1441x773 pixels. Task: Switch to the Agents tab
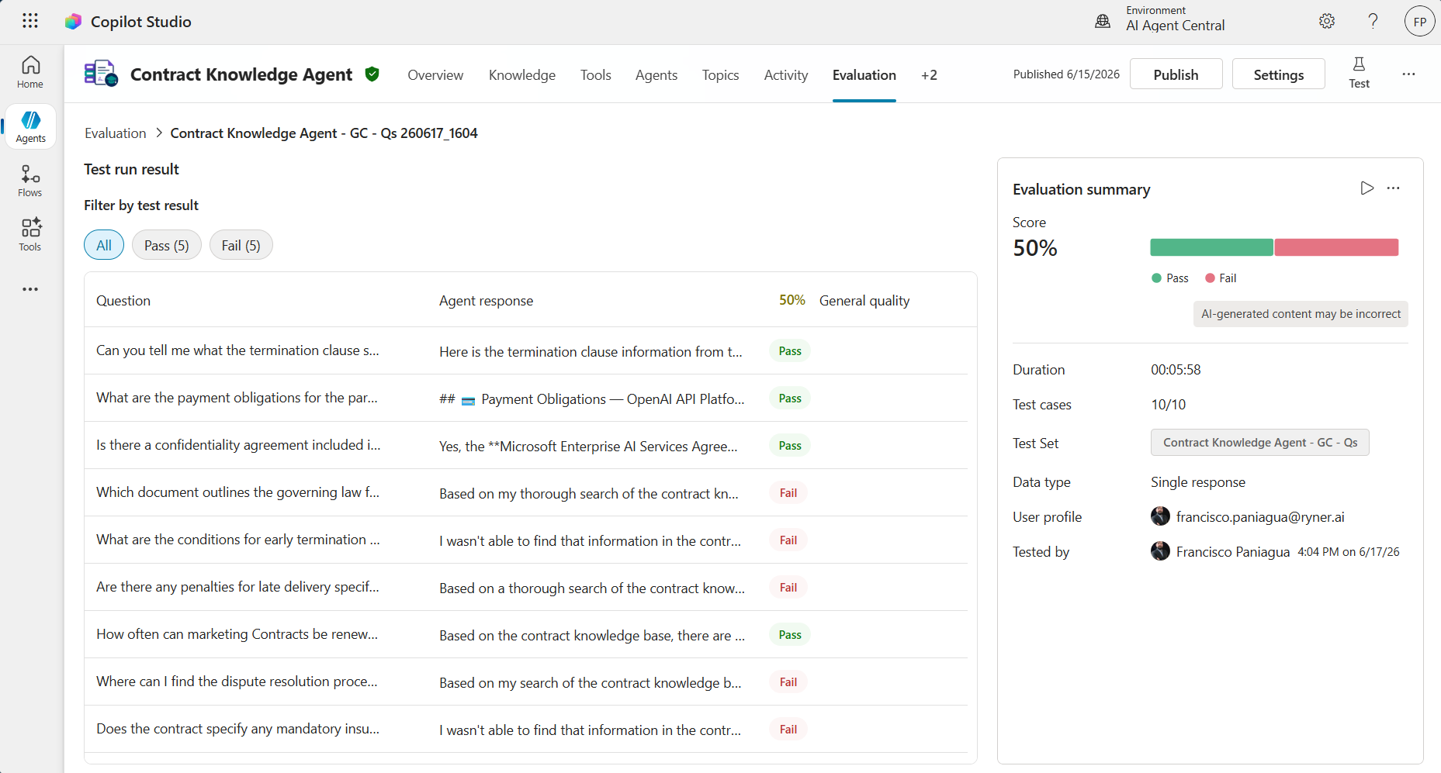[x=656, y=75]
